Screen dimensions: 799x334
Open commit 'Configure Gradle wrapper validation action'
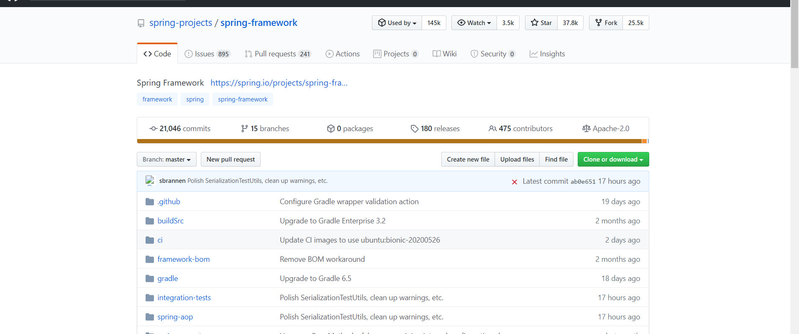(x=349, y=202)
